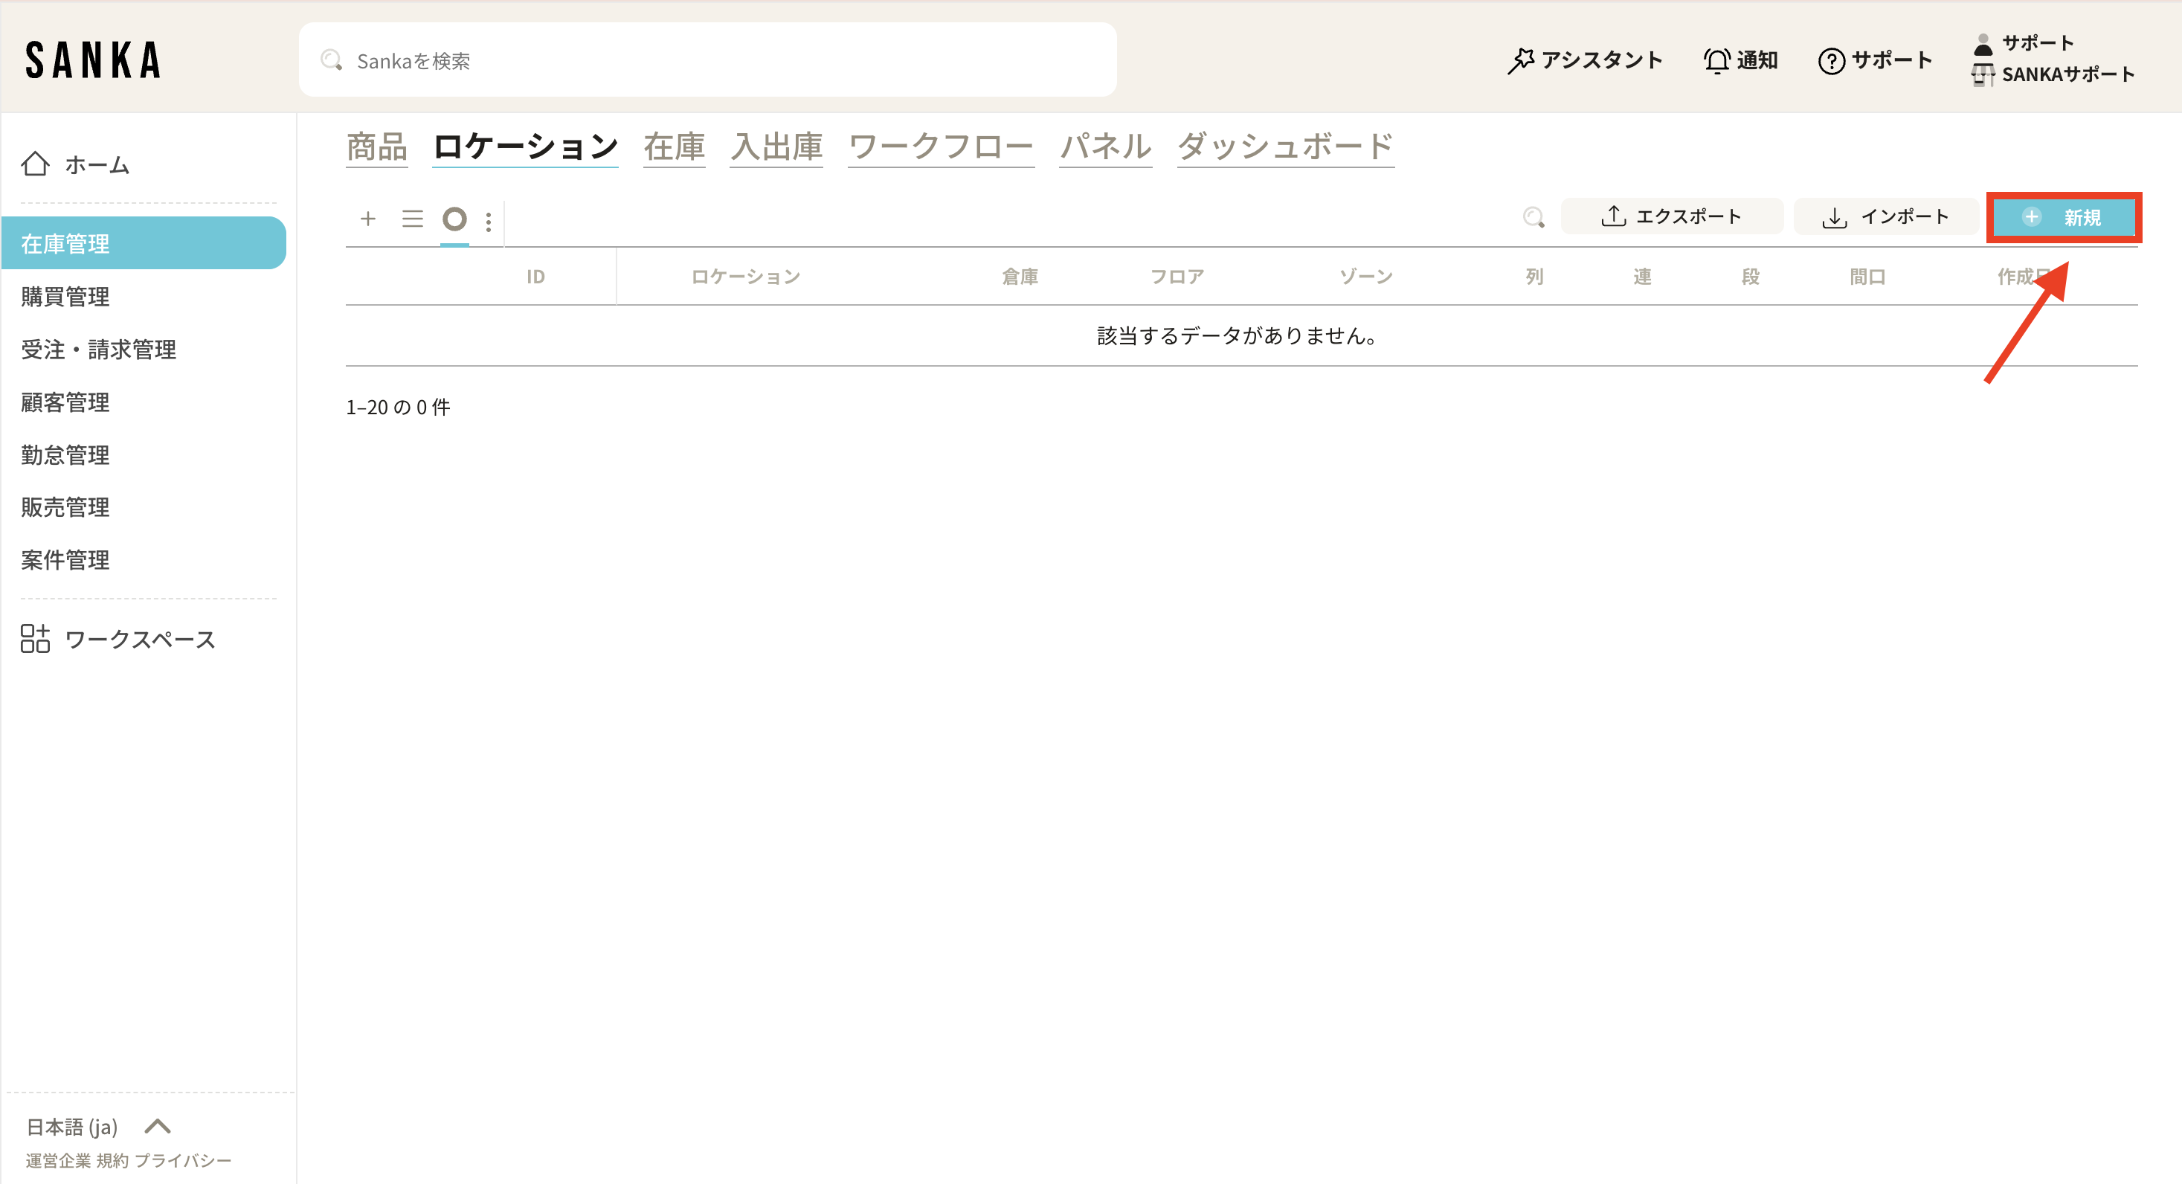Click the エクスポート button
This screenshot has width=2182, height=1184.
click(1671, 217)
